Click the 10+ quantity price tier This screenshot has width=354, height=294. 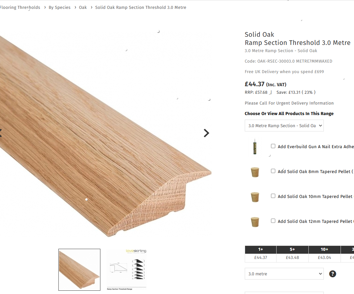click(324, 254)
